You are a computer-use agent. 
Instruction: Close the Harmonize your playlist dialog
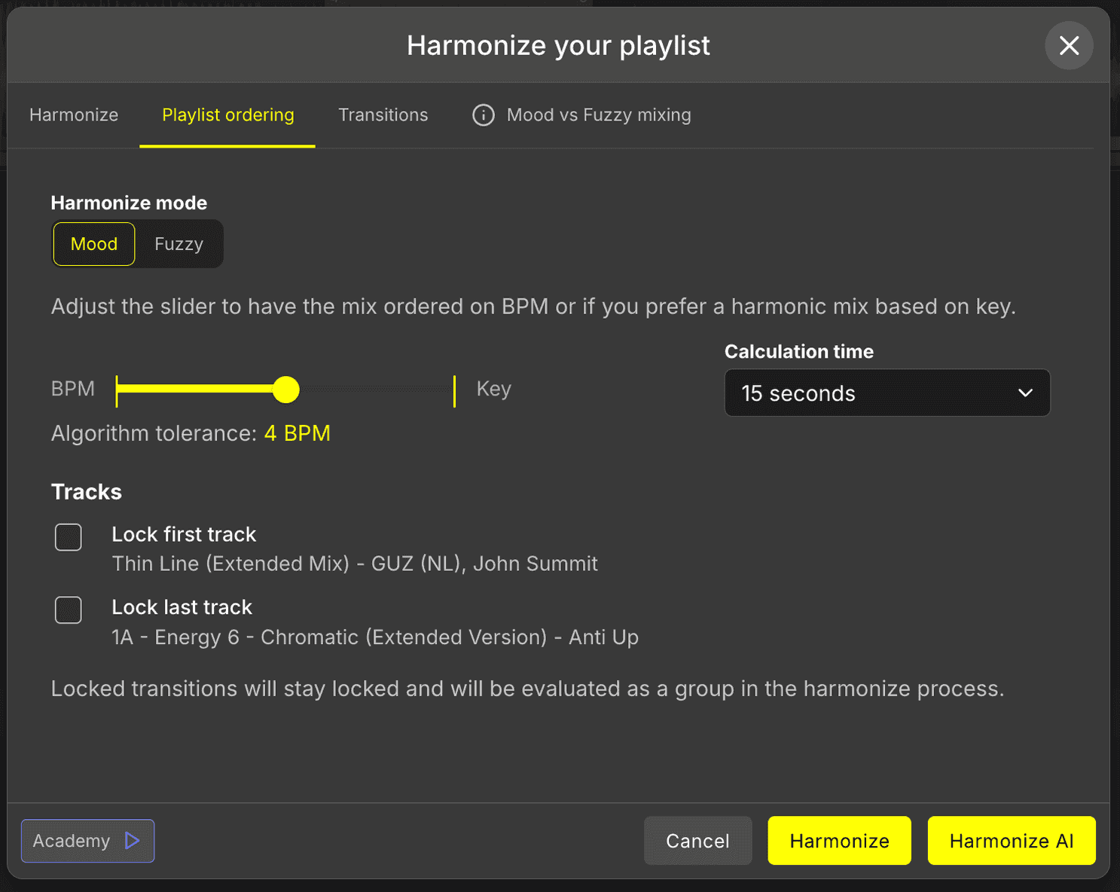[x=1069, y=45]
